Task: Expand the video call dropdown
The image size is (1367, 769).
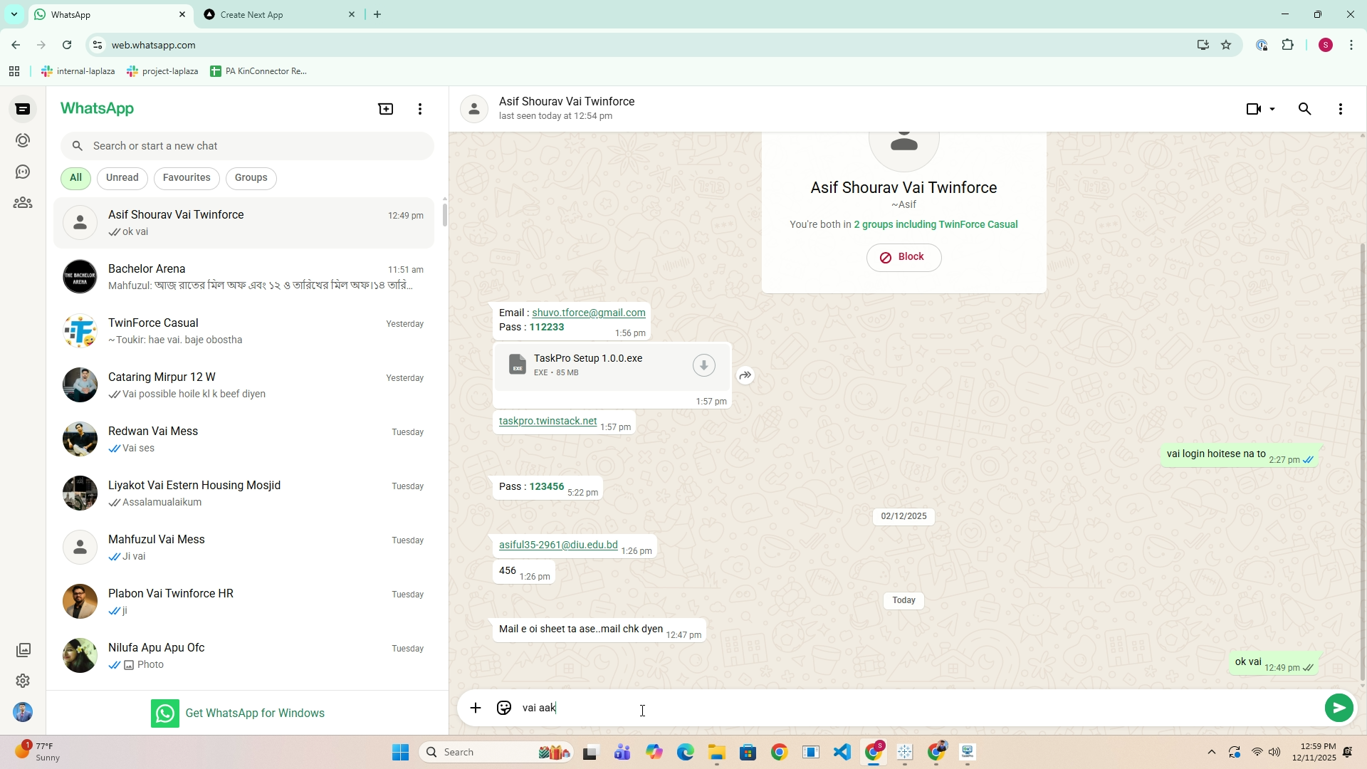Action: click(1272, 109)
